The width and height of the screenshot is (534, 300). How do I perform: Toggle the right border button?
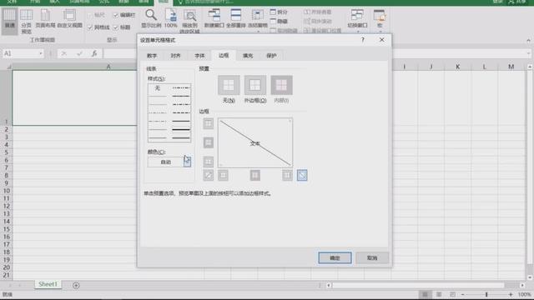tap(287, 176)
